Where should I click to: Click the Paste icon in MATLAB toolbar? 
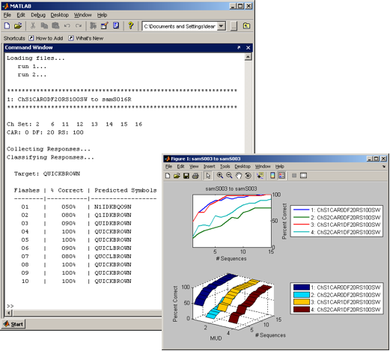click(55, 25)
